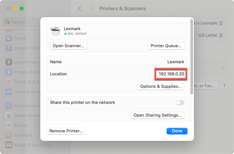Toggle Share this printer on the network
This screenshot has height=154, width=234.
(180, 103)
